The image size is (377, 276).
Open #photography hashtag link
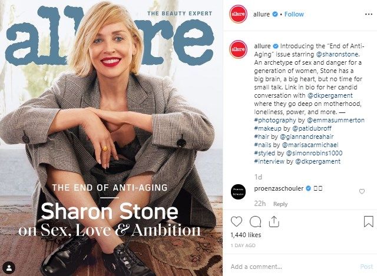[275, 120]
